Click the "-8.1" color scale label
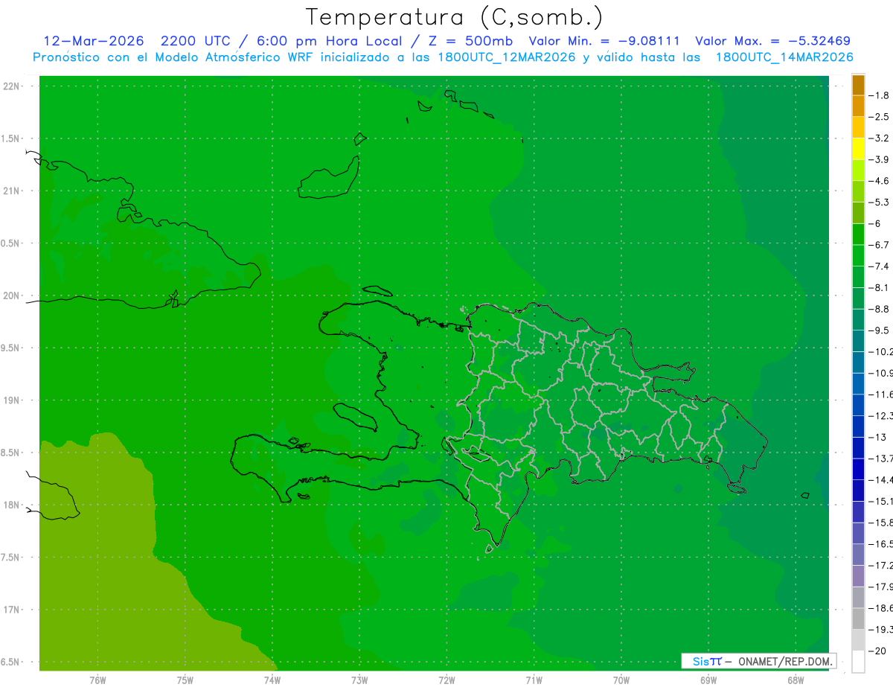Screen dimensions: 893x690 point(879,287)
